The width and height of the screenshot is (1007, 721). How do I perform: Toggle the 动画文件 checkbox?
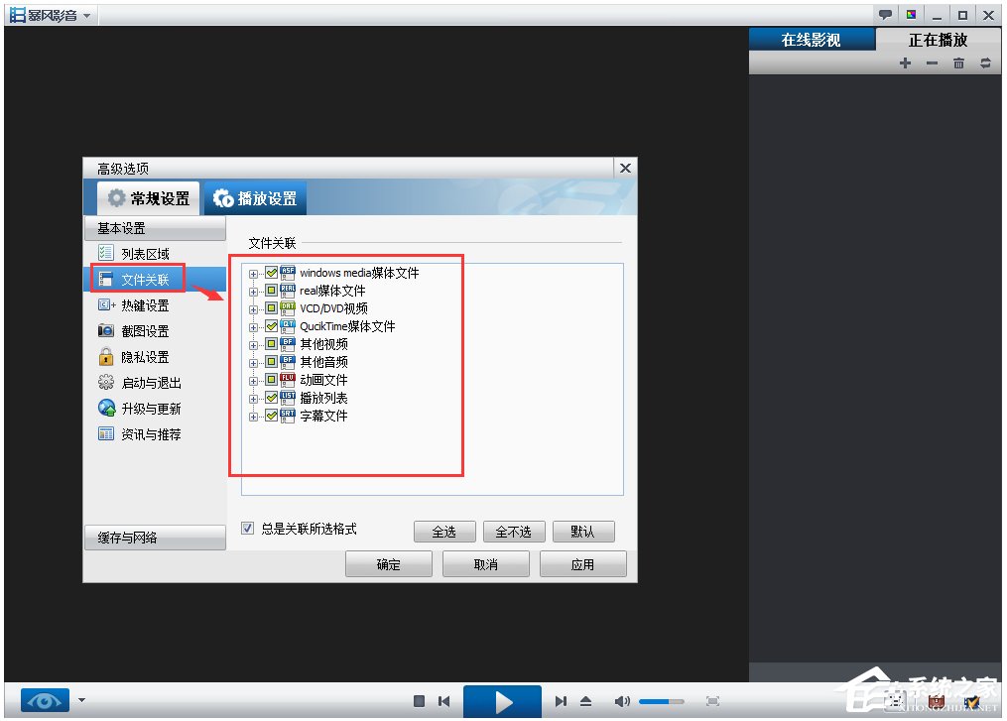[x=272, y=380]
